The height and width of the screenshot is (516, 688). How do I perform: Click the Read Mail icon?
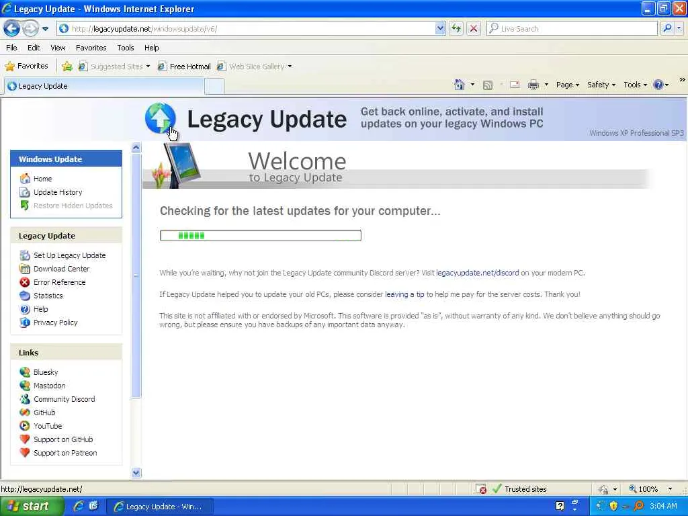(514, 85)
